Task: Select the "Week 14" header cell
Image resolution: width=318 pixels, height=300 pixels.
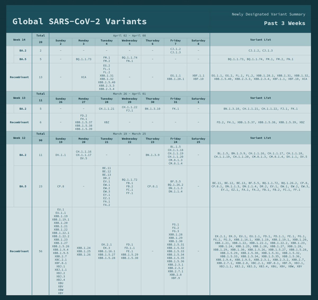Action: click(x=19, y=40)
